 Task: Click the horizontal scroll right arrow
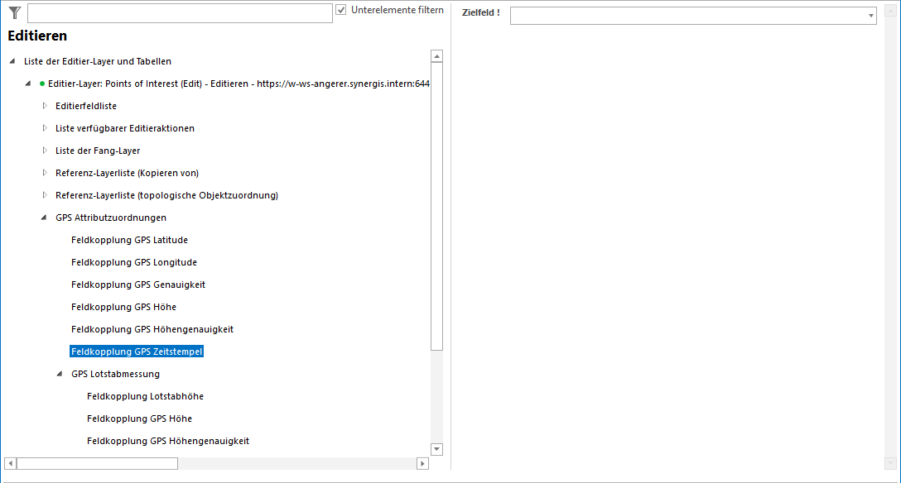click(423, 463)
